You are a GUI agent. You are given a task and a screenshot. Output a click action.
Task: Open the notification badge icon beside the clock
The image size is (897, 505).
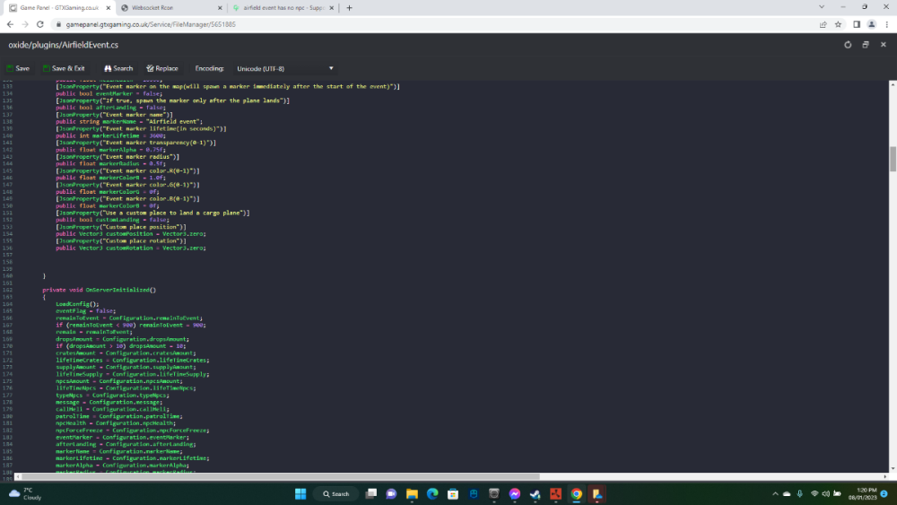(x=884, y=494)
